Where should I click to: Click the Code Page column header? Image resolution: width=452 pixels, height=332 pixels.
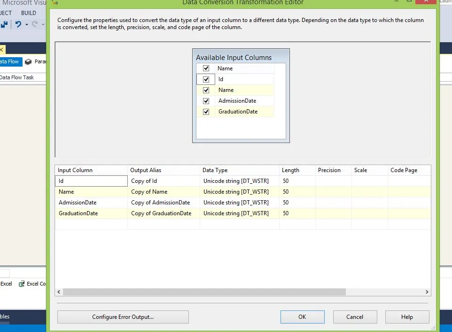coord(409,170)
